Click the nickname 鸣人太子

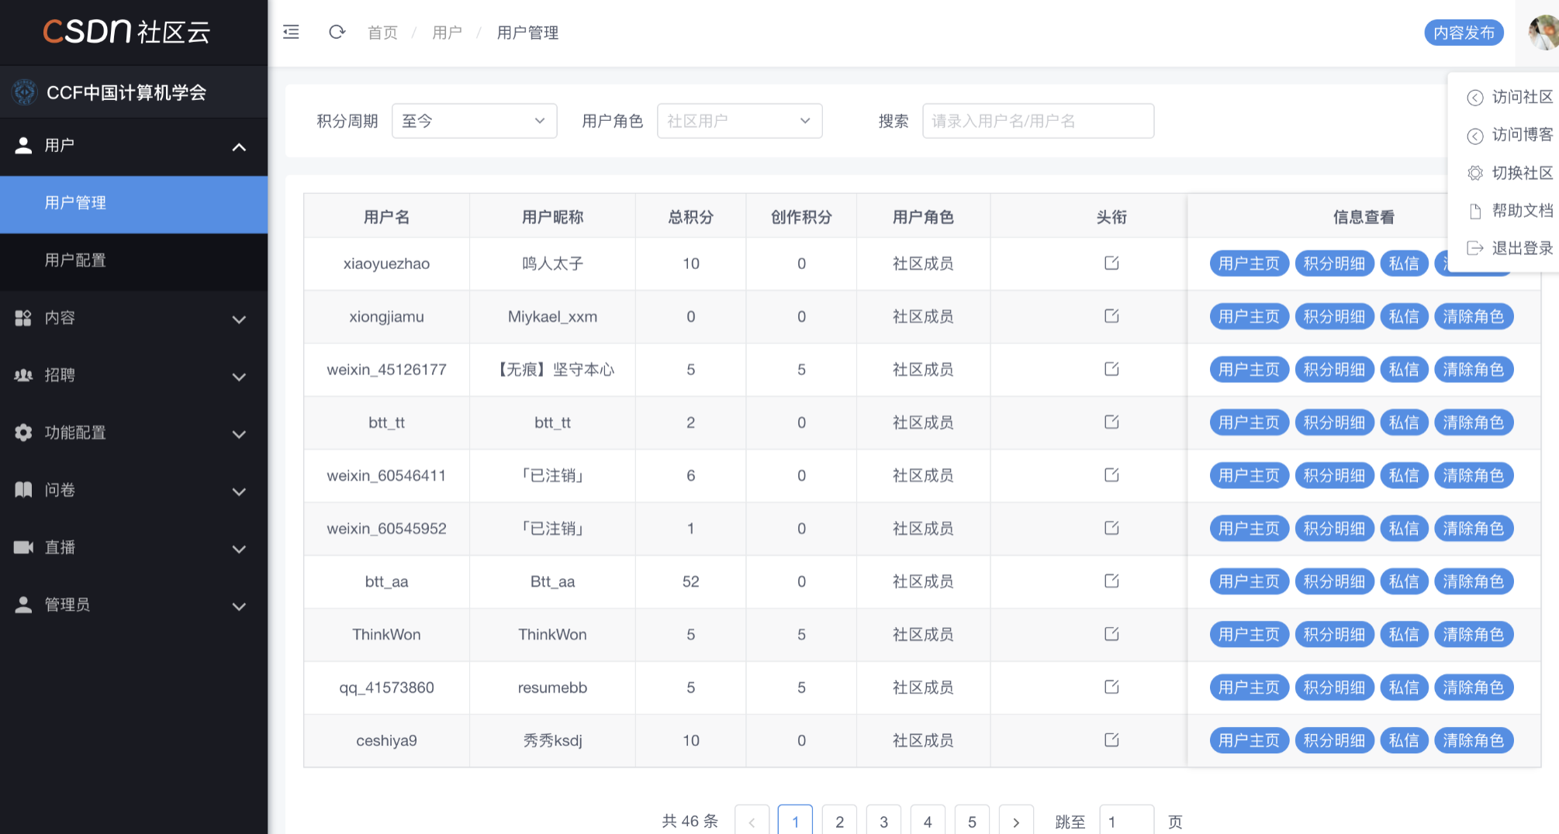pyautogui.click(x=552, y=264)
